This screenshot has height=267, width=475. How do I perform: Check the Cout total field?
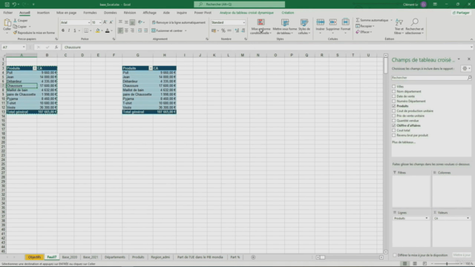(394, 131)
